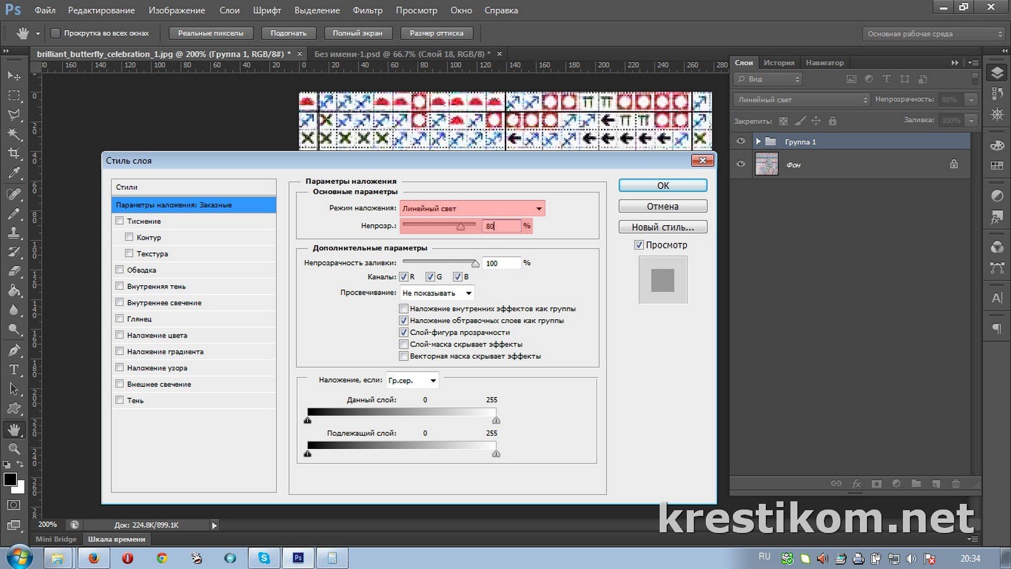Screen dimensions: 1011x569
Task: Open the Режим наложения dropdown
Action: click(472, 209)
